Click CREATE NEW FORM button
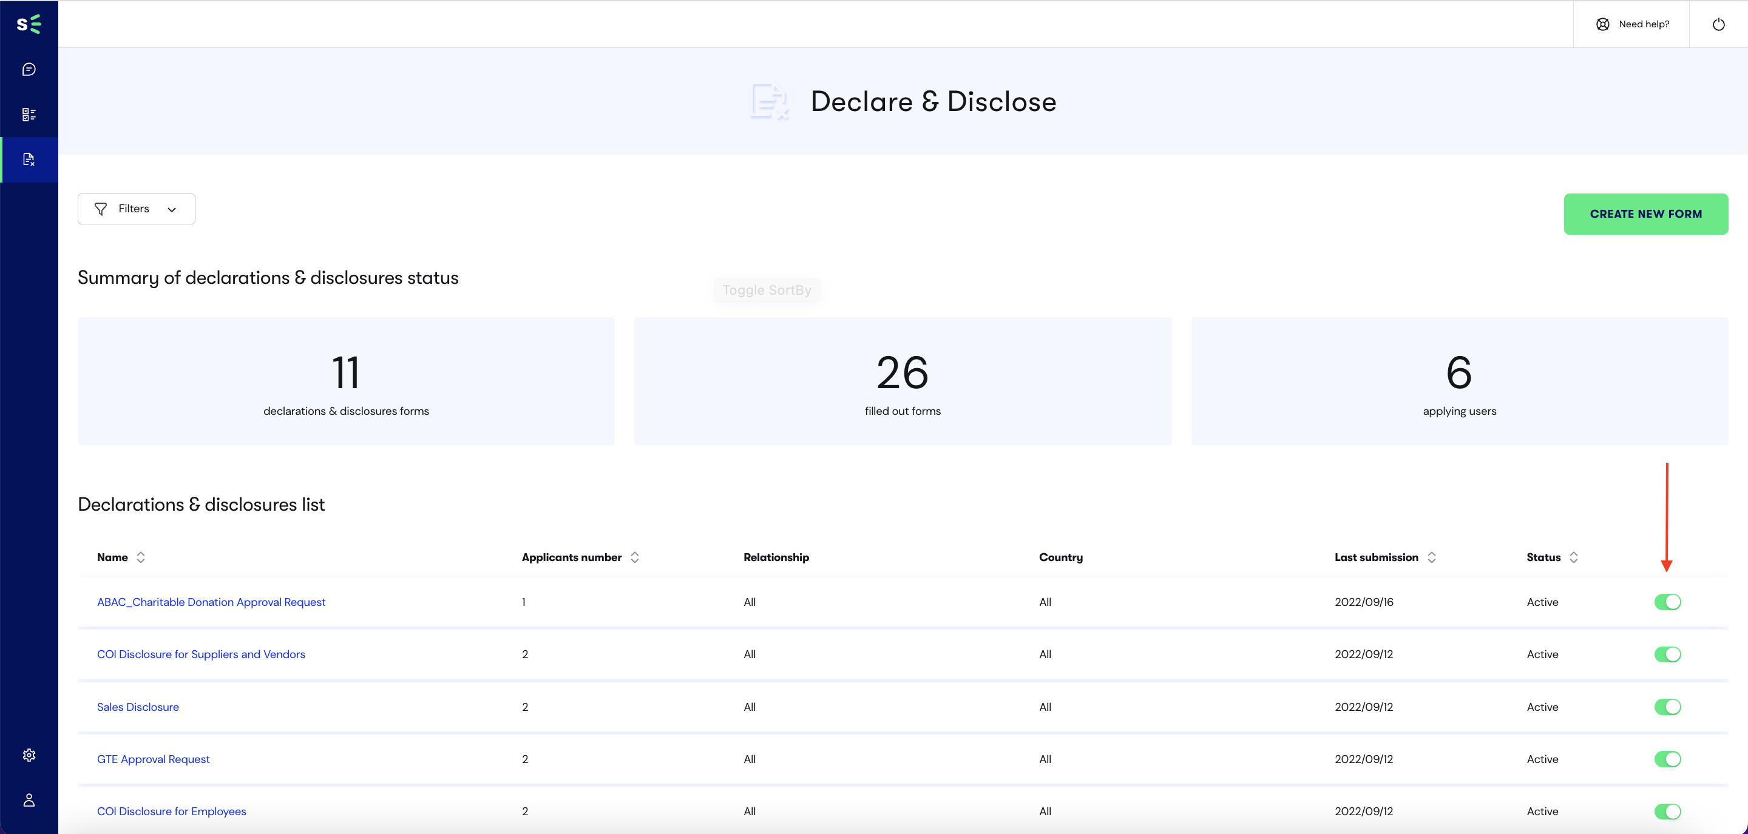1748x834 pixels. point(1645,213)
